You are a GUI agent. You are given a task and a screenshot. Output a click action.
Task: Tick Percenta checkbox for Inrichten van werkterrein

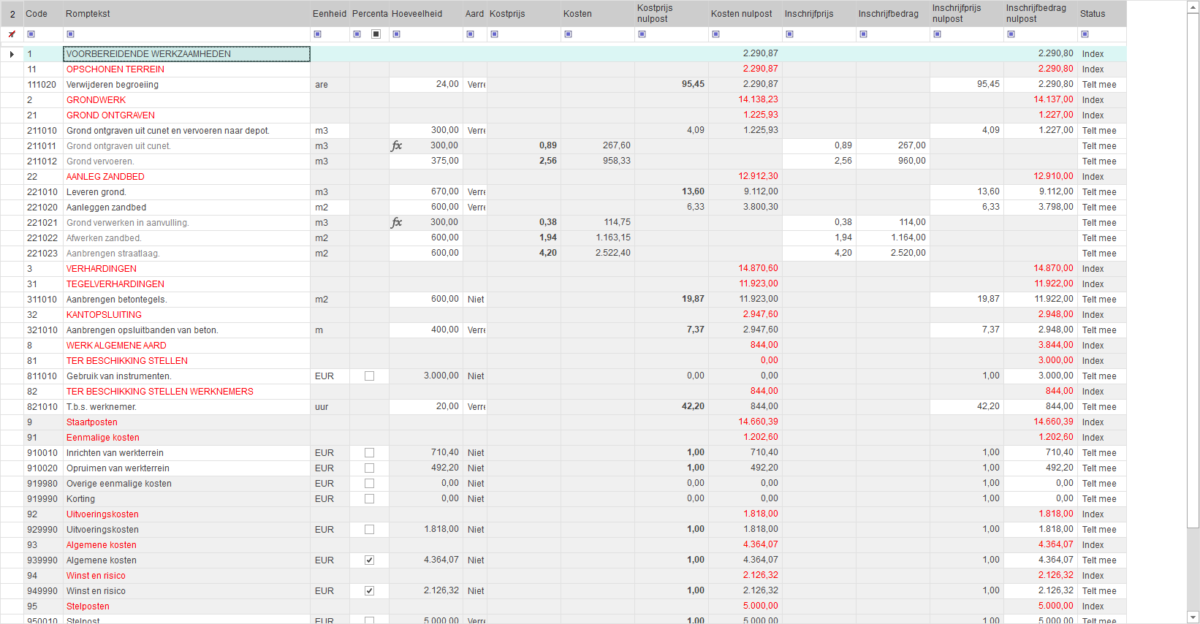tap(369, 453)
